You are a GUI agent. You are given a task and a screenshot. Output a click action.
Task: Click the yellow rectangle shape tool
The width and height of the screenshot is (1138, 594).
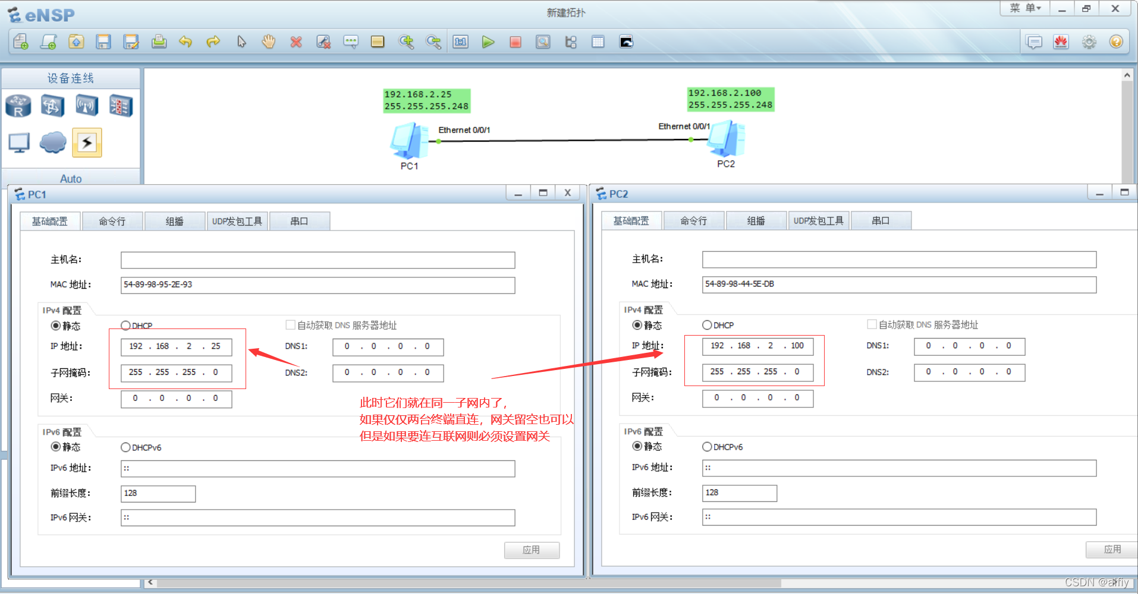tap(378, 42)
